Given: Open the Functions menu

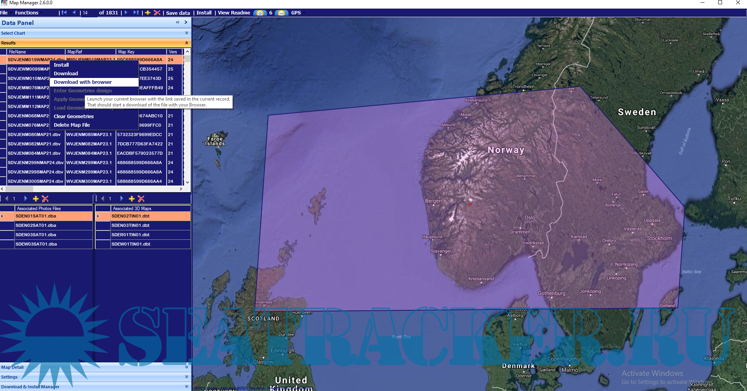Looking at the screenshot, I should (x=27, y=13).
